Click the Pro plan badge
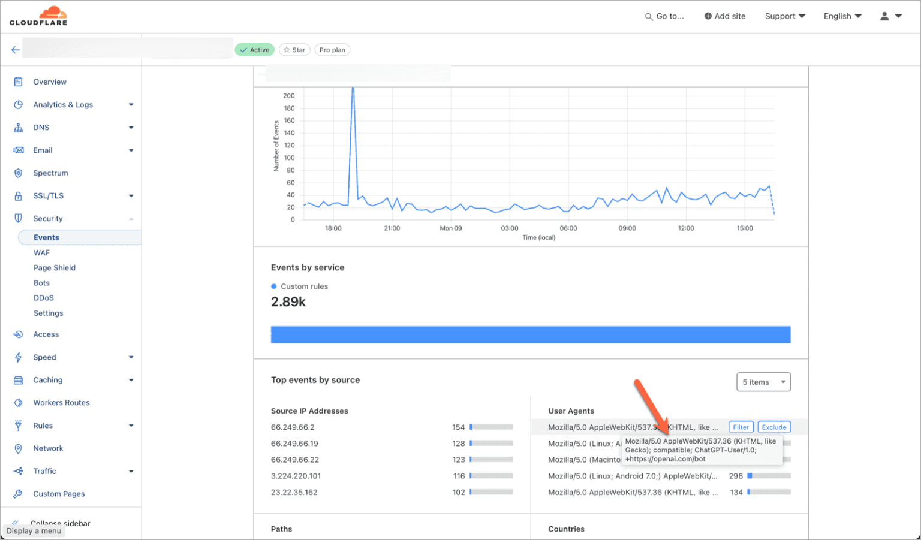The width and height of the screenshot is (921, 540). [332, 50]
